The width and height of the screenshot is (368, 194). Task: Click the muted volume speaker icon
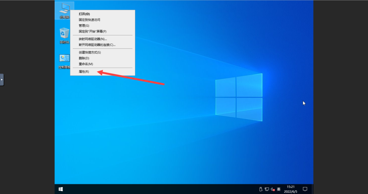coord(273,189)
